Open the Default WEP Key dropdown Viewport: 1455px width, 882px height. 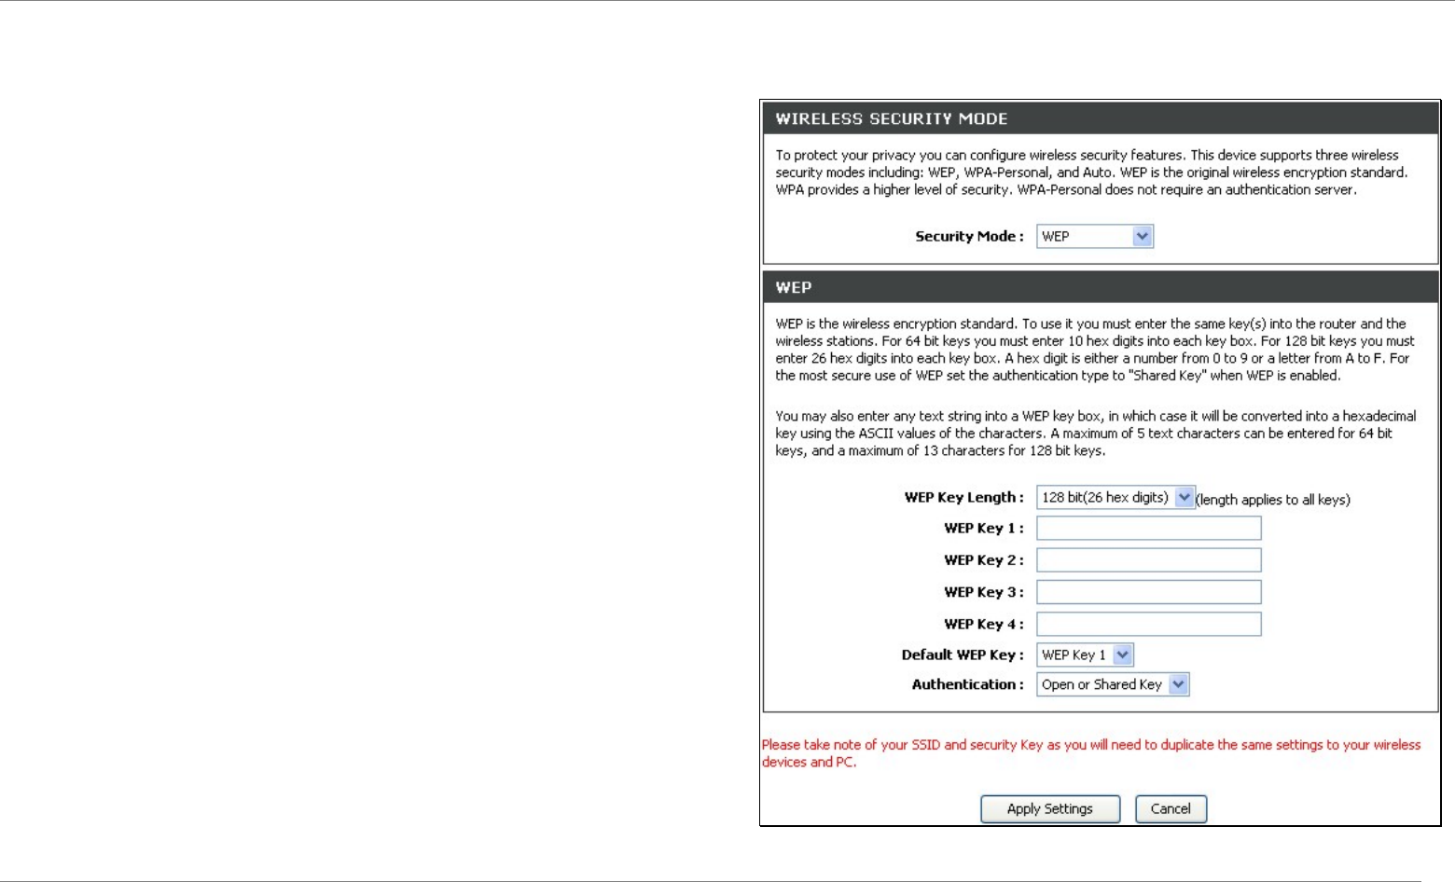[1085, 655]
